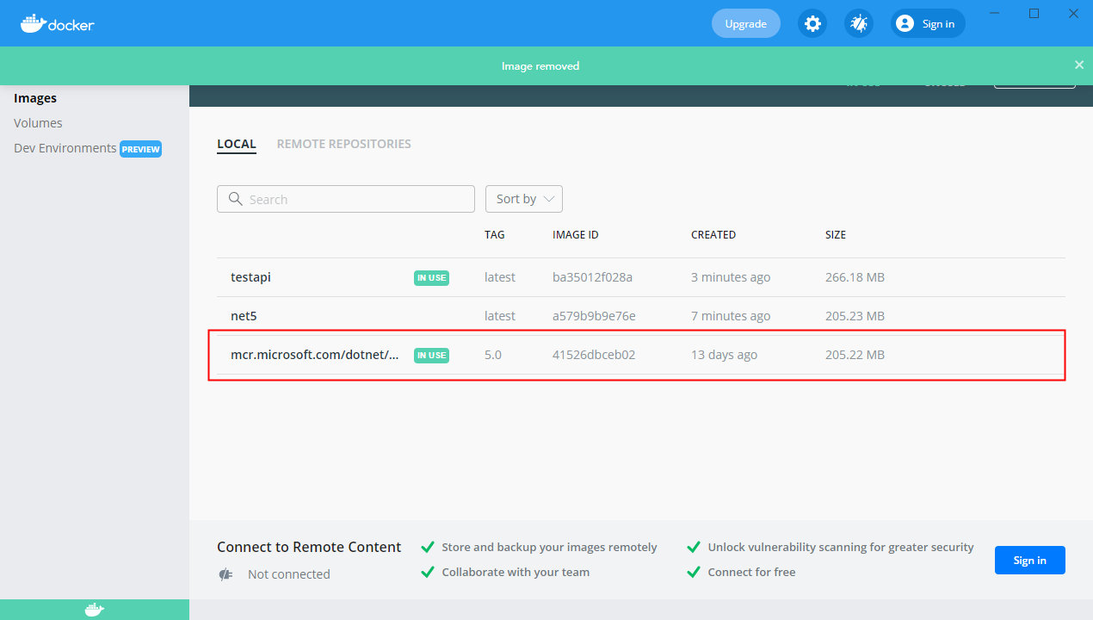Open Dev Environments from the sidebar
Viewport: 1093px width, 620px height.
(65, 147)
